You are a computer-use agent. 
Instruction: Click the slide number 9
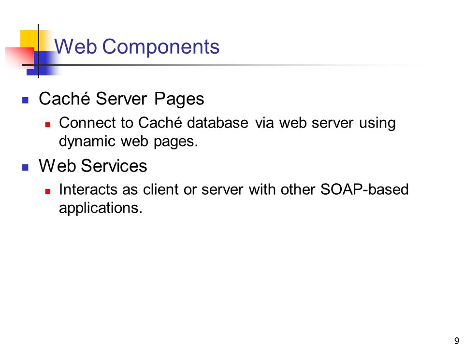click(457, 341)
